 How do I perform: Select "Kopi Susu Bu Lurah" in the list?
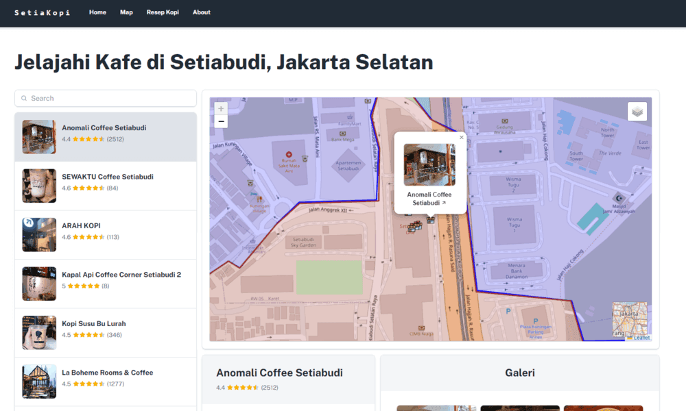tap(93, 323)
